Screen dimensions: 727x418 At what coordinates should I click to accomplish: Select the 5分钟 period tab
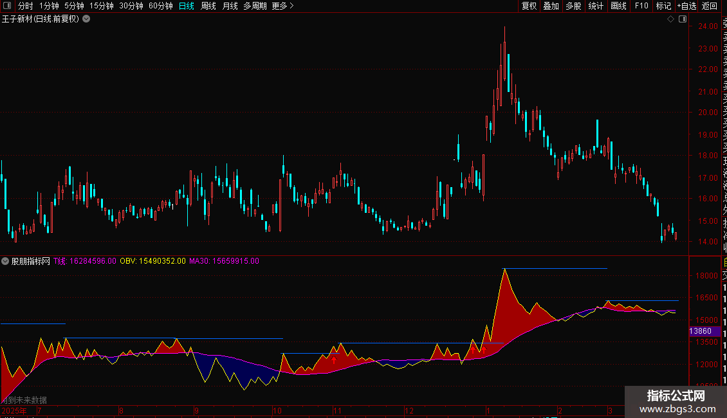point(74,6)
